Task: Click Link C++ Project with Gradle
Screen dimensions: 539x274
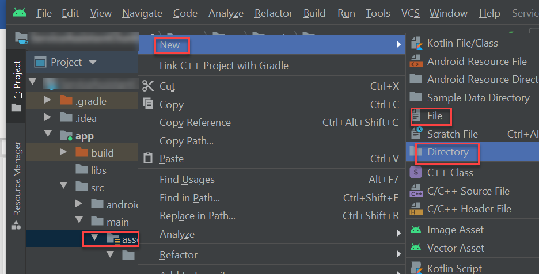Action: (x=223, y=65)
